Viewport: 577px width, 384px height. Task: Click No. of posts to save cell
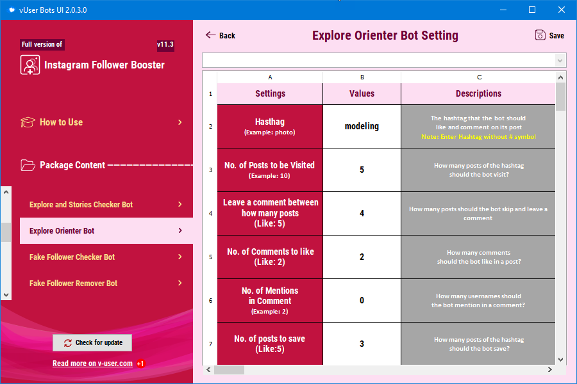pos(270,344)
